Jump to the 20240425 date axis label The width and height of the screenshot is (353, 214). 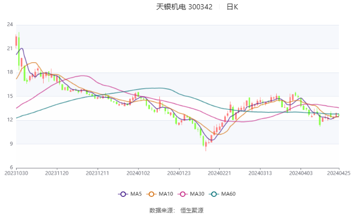click(338, 174)
